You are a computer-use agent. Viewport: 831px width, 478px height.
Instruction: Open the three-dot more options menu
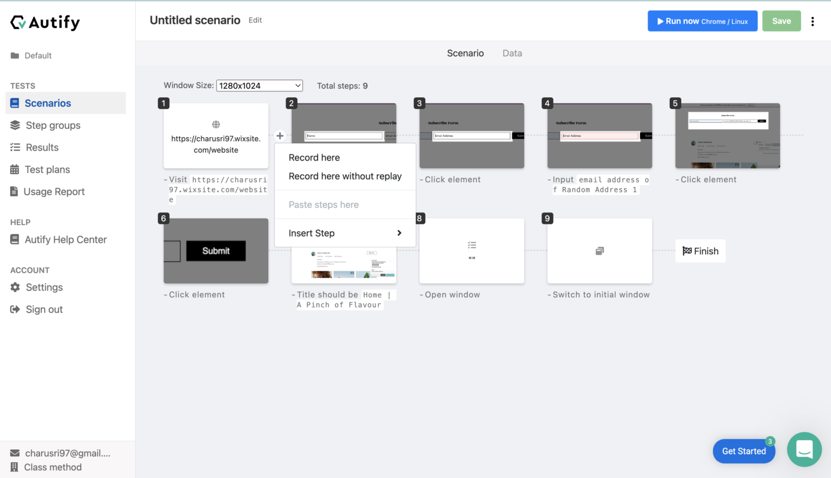point(812,21)
